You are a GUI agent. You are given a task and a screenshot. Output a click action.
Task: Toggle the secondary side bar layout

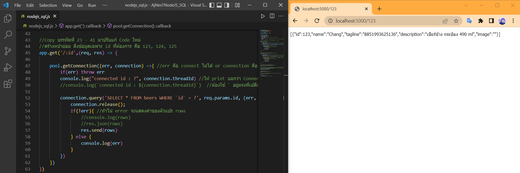[x=227, y=5]
